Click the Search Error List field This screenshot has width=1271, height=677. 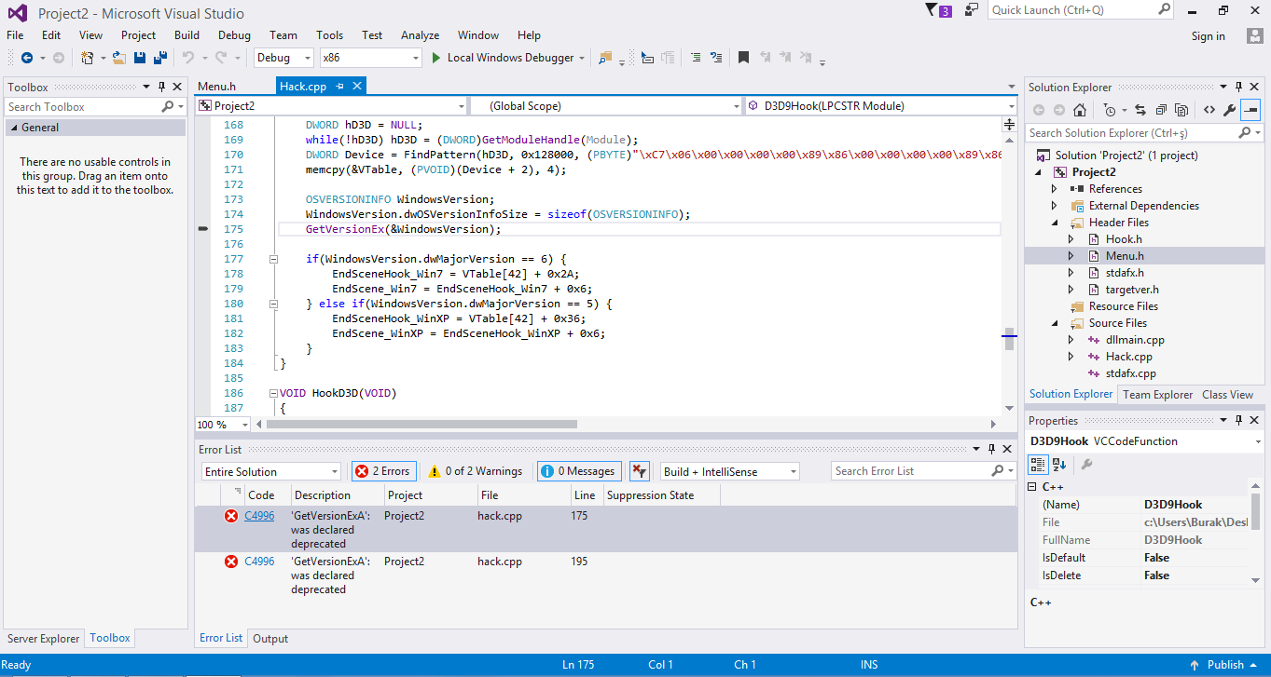(923, 471)
